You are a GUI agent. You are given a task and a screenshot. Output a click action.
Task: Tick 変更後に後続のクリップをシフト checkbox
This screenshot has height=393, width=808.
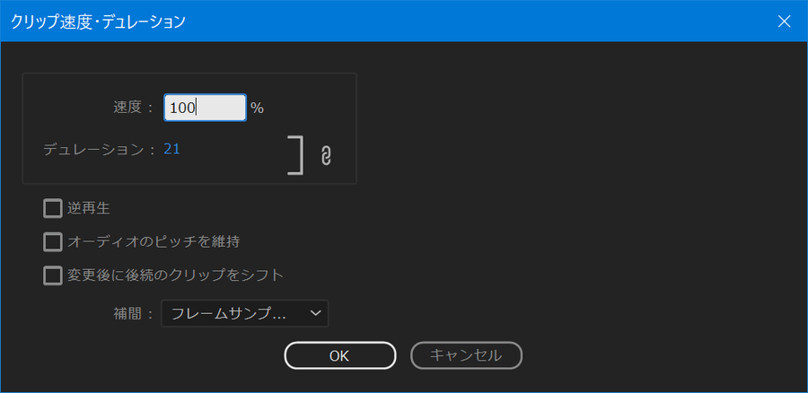(x=53, y=275)
